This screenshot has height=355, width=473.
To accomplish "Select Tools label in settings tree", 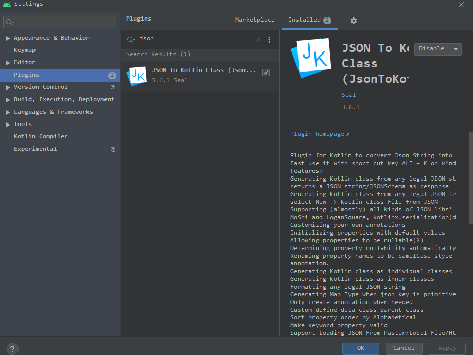I will [x=23, y=125].
